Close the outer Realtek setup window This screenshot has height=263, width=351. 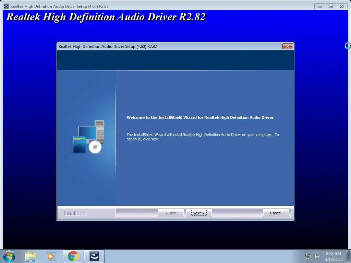click(342, 7)
